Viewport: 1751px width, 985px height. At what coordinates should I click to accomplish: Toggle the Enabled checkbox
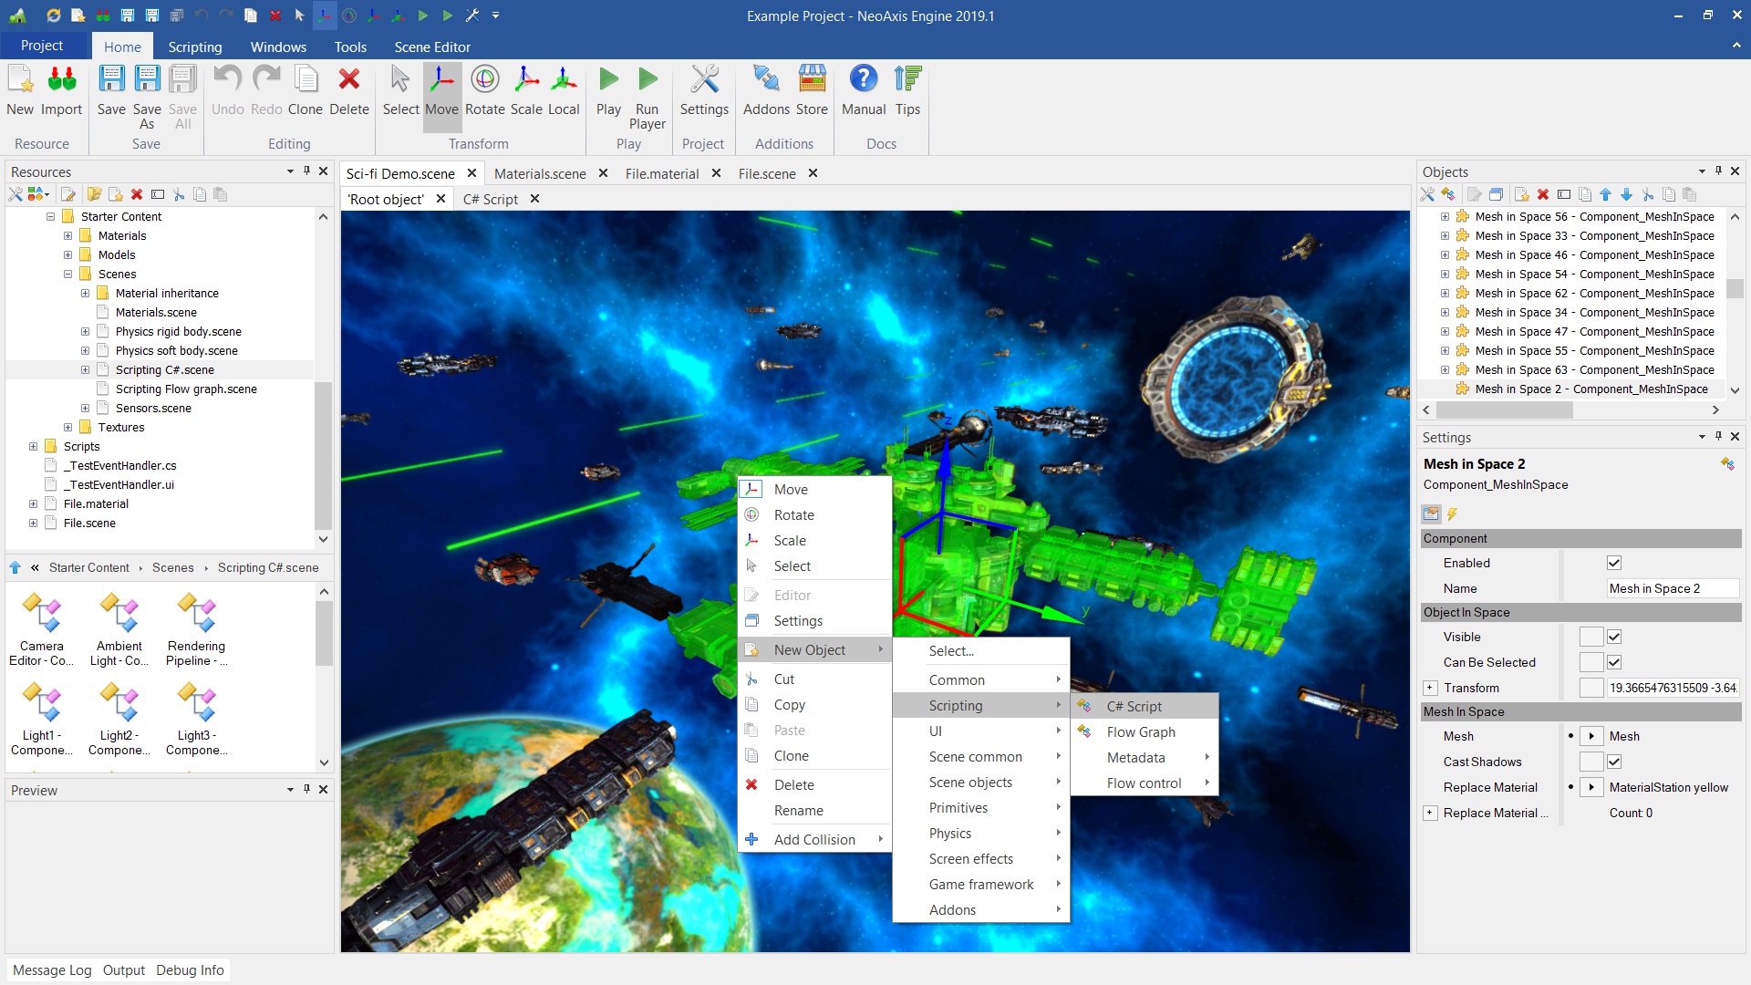1613,564
